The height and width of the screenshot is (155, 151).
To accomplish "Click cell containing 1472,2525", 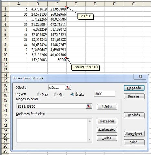I will (x=57, y=35).
